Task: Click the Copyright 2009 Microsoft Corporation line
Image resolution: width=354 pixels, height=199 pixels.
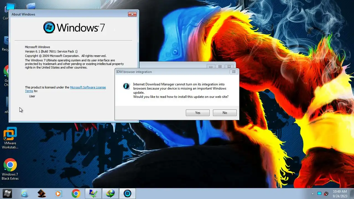Action: 66,56
